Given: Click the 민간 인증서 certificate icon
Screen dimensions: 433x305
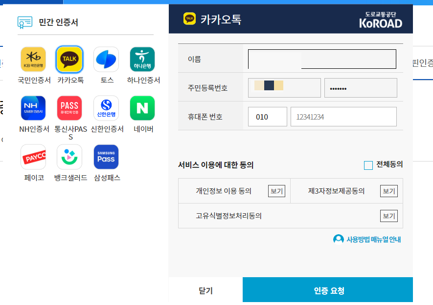Looking at the screenshot, I should [25, 22].
